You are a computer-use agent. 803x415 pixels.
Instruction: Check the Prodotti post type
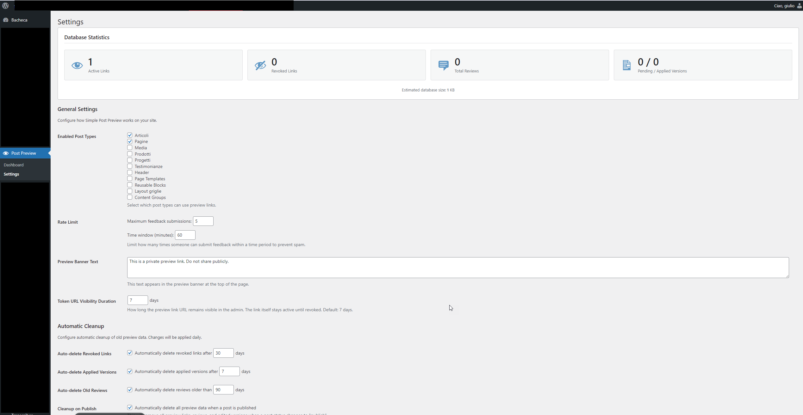click(x=130, y=154)
